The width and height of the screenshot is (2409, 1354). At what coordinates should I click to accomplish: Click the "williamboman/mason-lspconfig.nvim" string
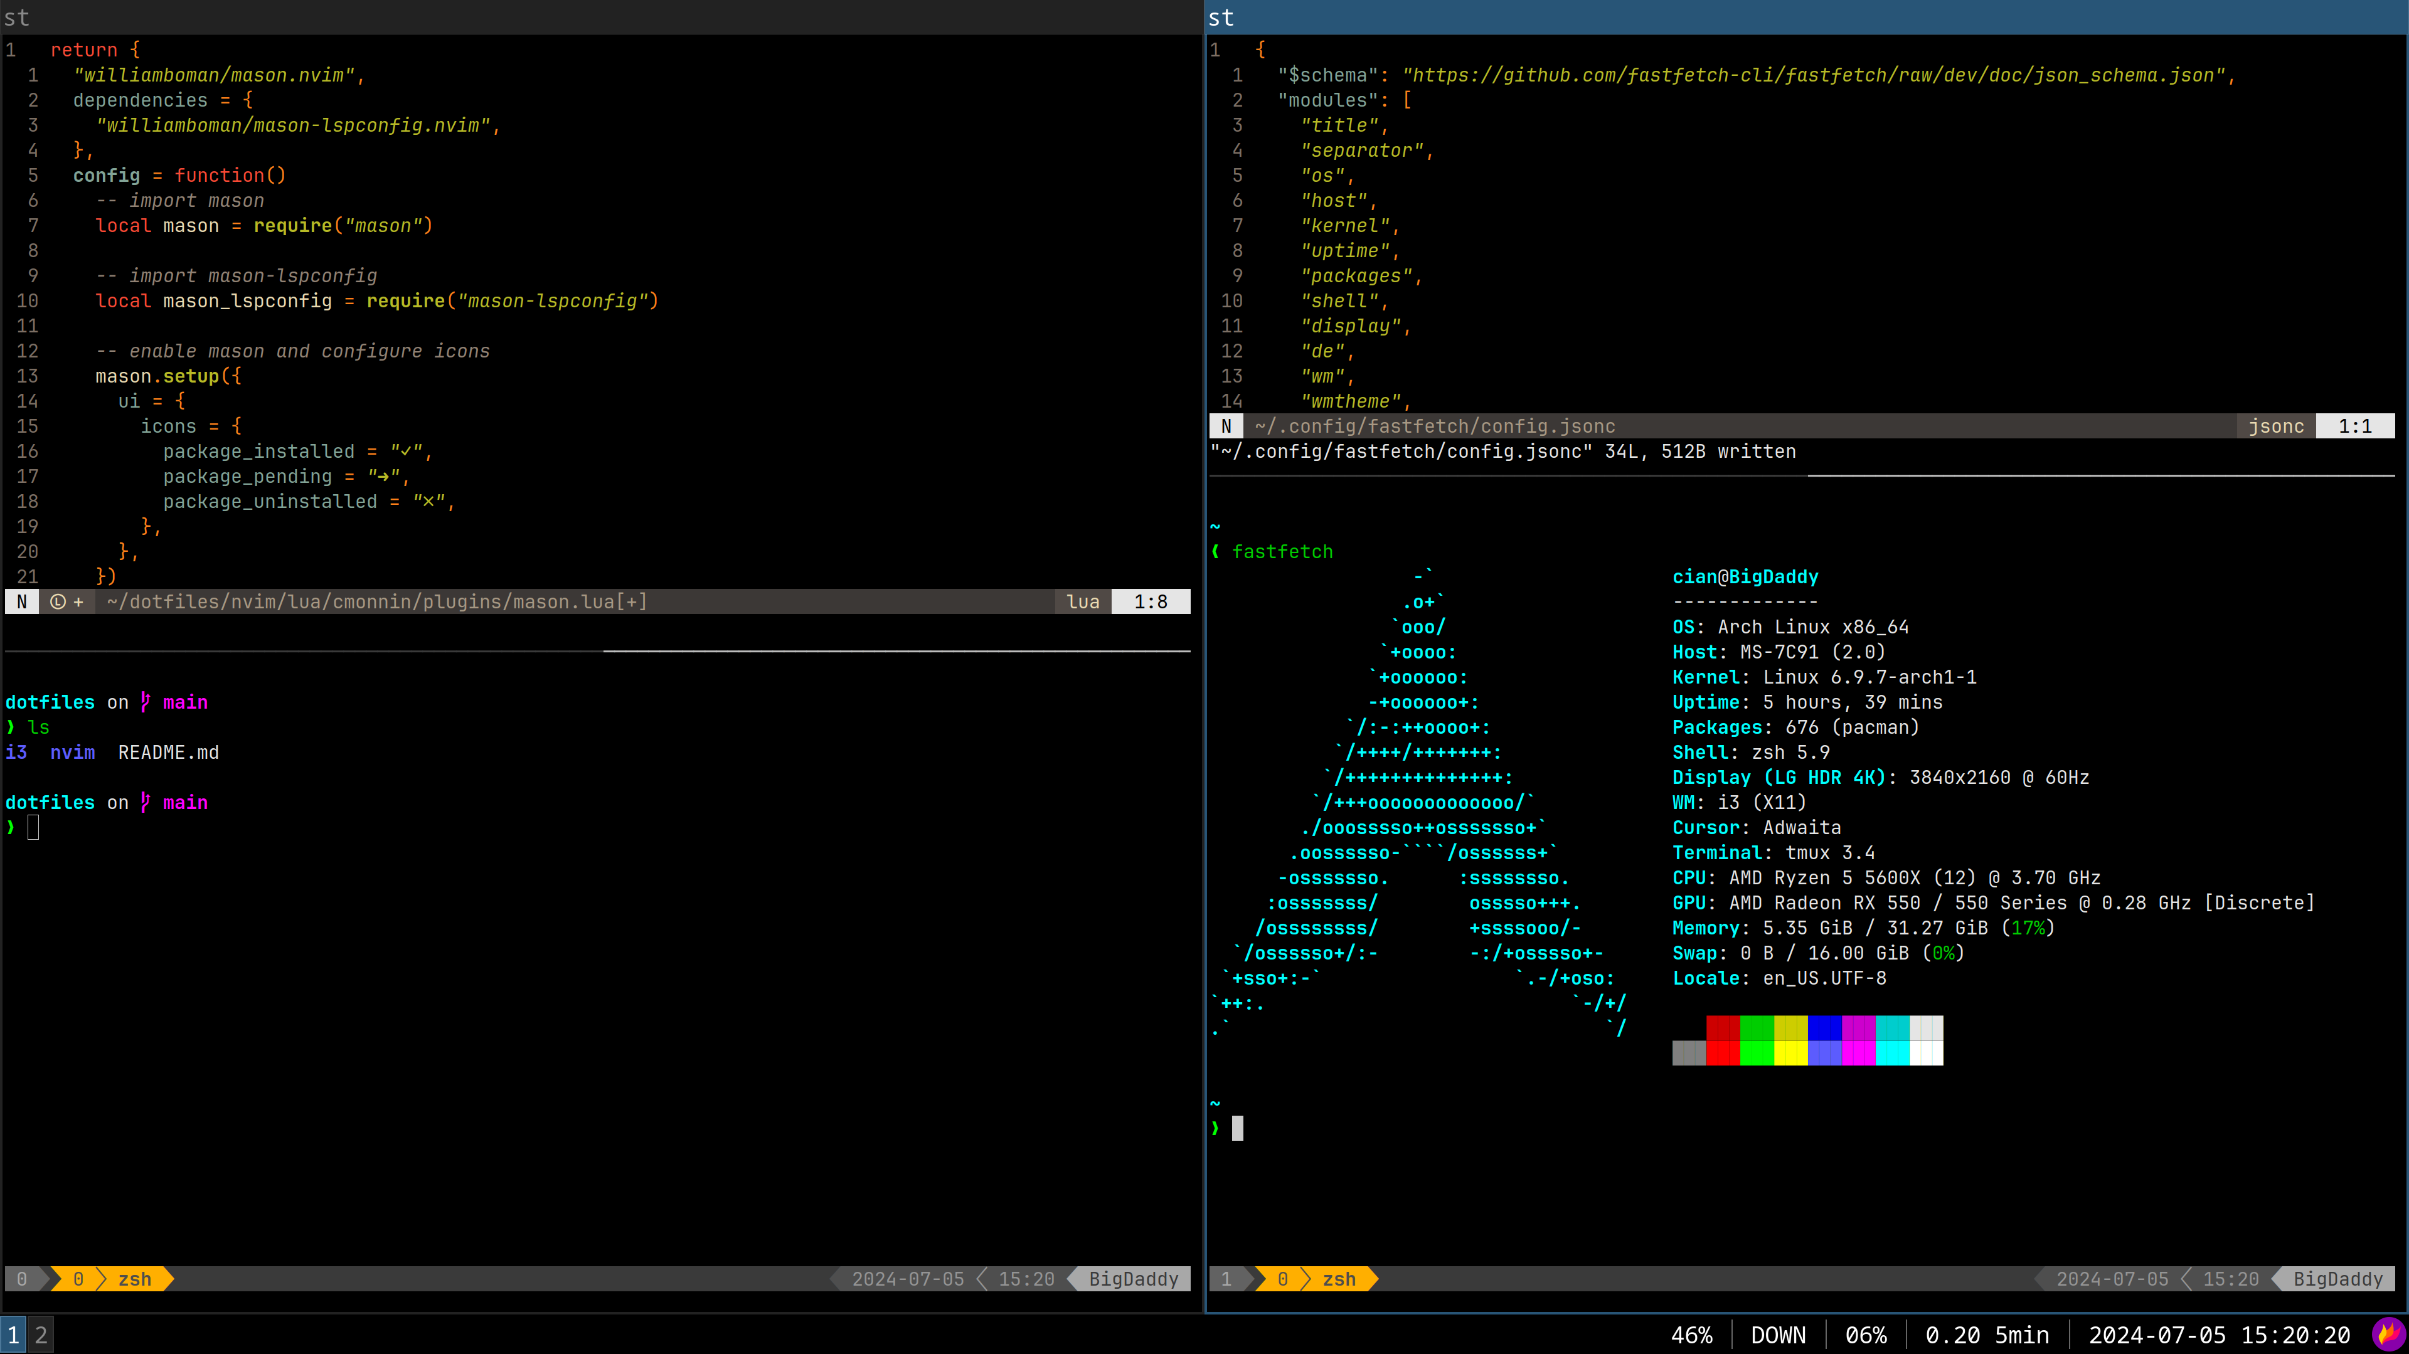(x=294, y=125)
